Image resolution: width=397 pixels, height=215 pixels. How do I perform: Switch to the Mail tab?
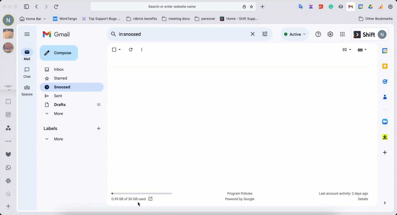27,55
